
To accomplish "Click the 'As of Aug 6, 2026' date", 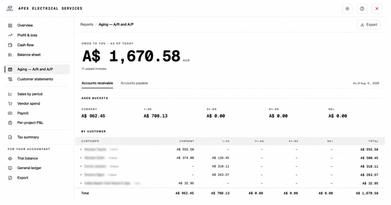I will 366,83.
